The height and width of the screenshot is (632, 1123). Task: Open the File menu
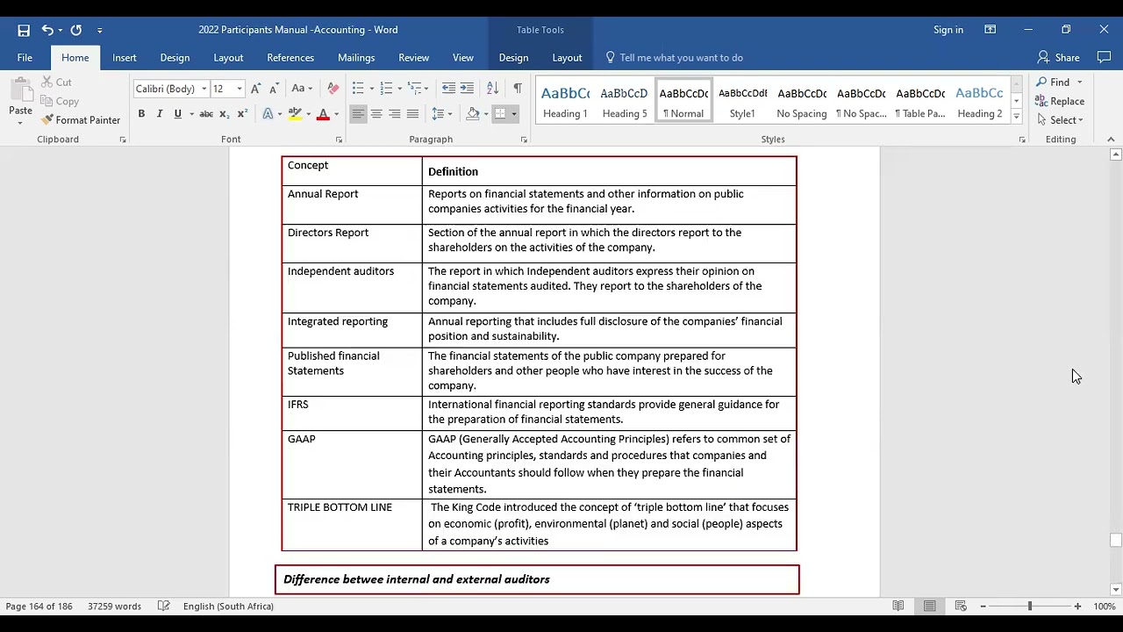point(25,58)
